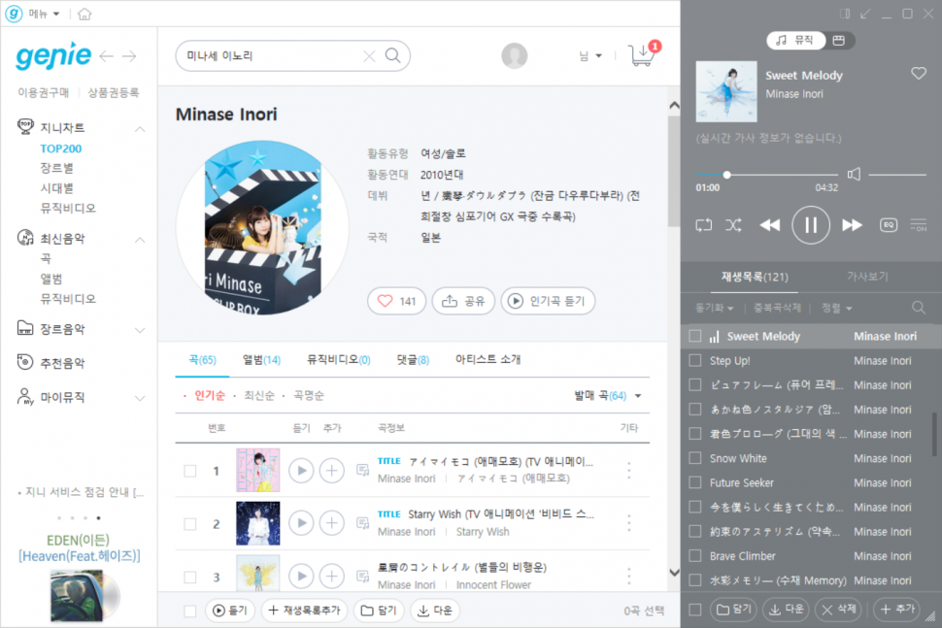This screenshot has width=942, height=628.
Task: Adjust the volume slider
Action: coord(897,175)
